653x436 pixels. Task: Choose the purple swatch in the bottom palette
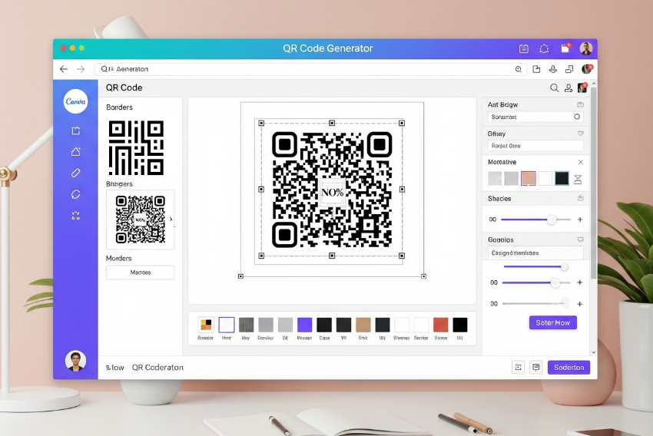[304, 325]
